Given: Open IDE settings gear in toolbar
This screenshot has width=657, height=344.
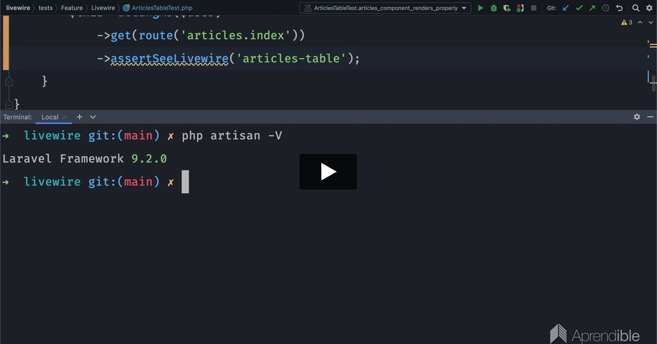Looking at the screenshot, I should [x=649, y=8].
